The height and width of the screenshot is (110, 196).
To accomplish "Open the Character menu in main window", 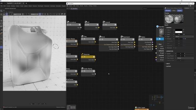I will pyautogui.click(x=47, y=6).
